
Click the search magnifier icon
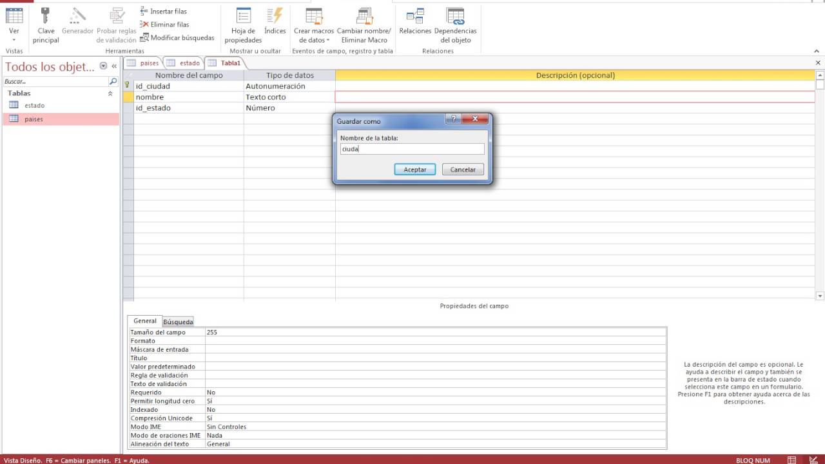[x=113, y=82]
